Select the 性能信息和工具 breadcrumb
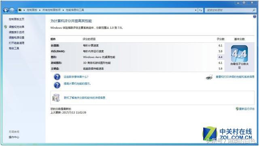 [x=75, y=10]
